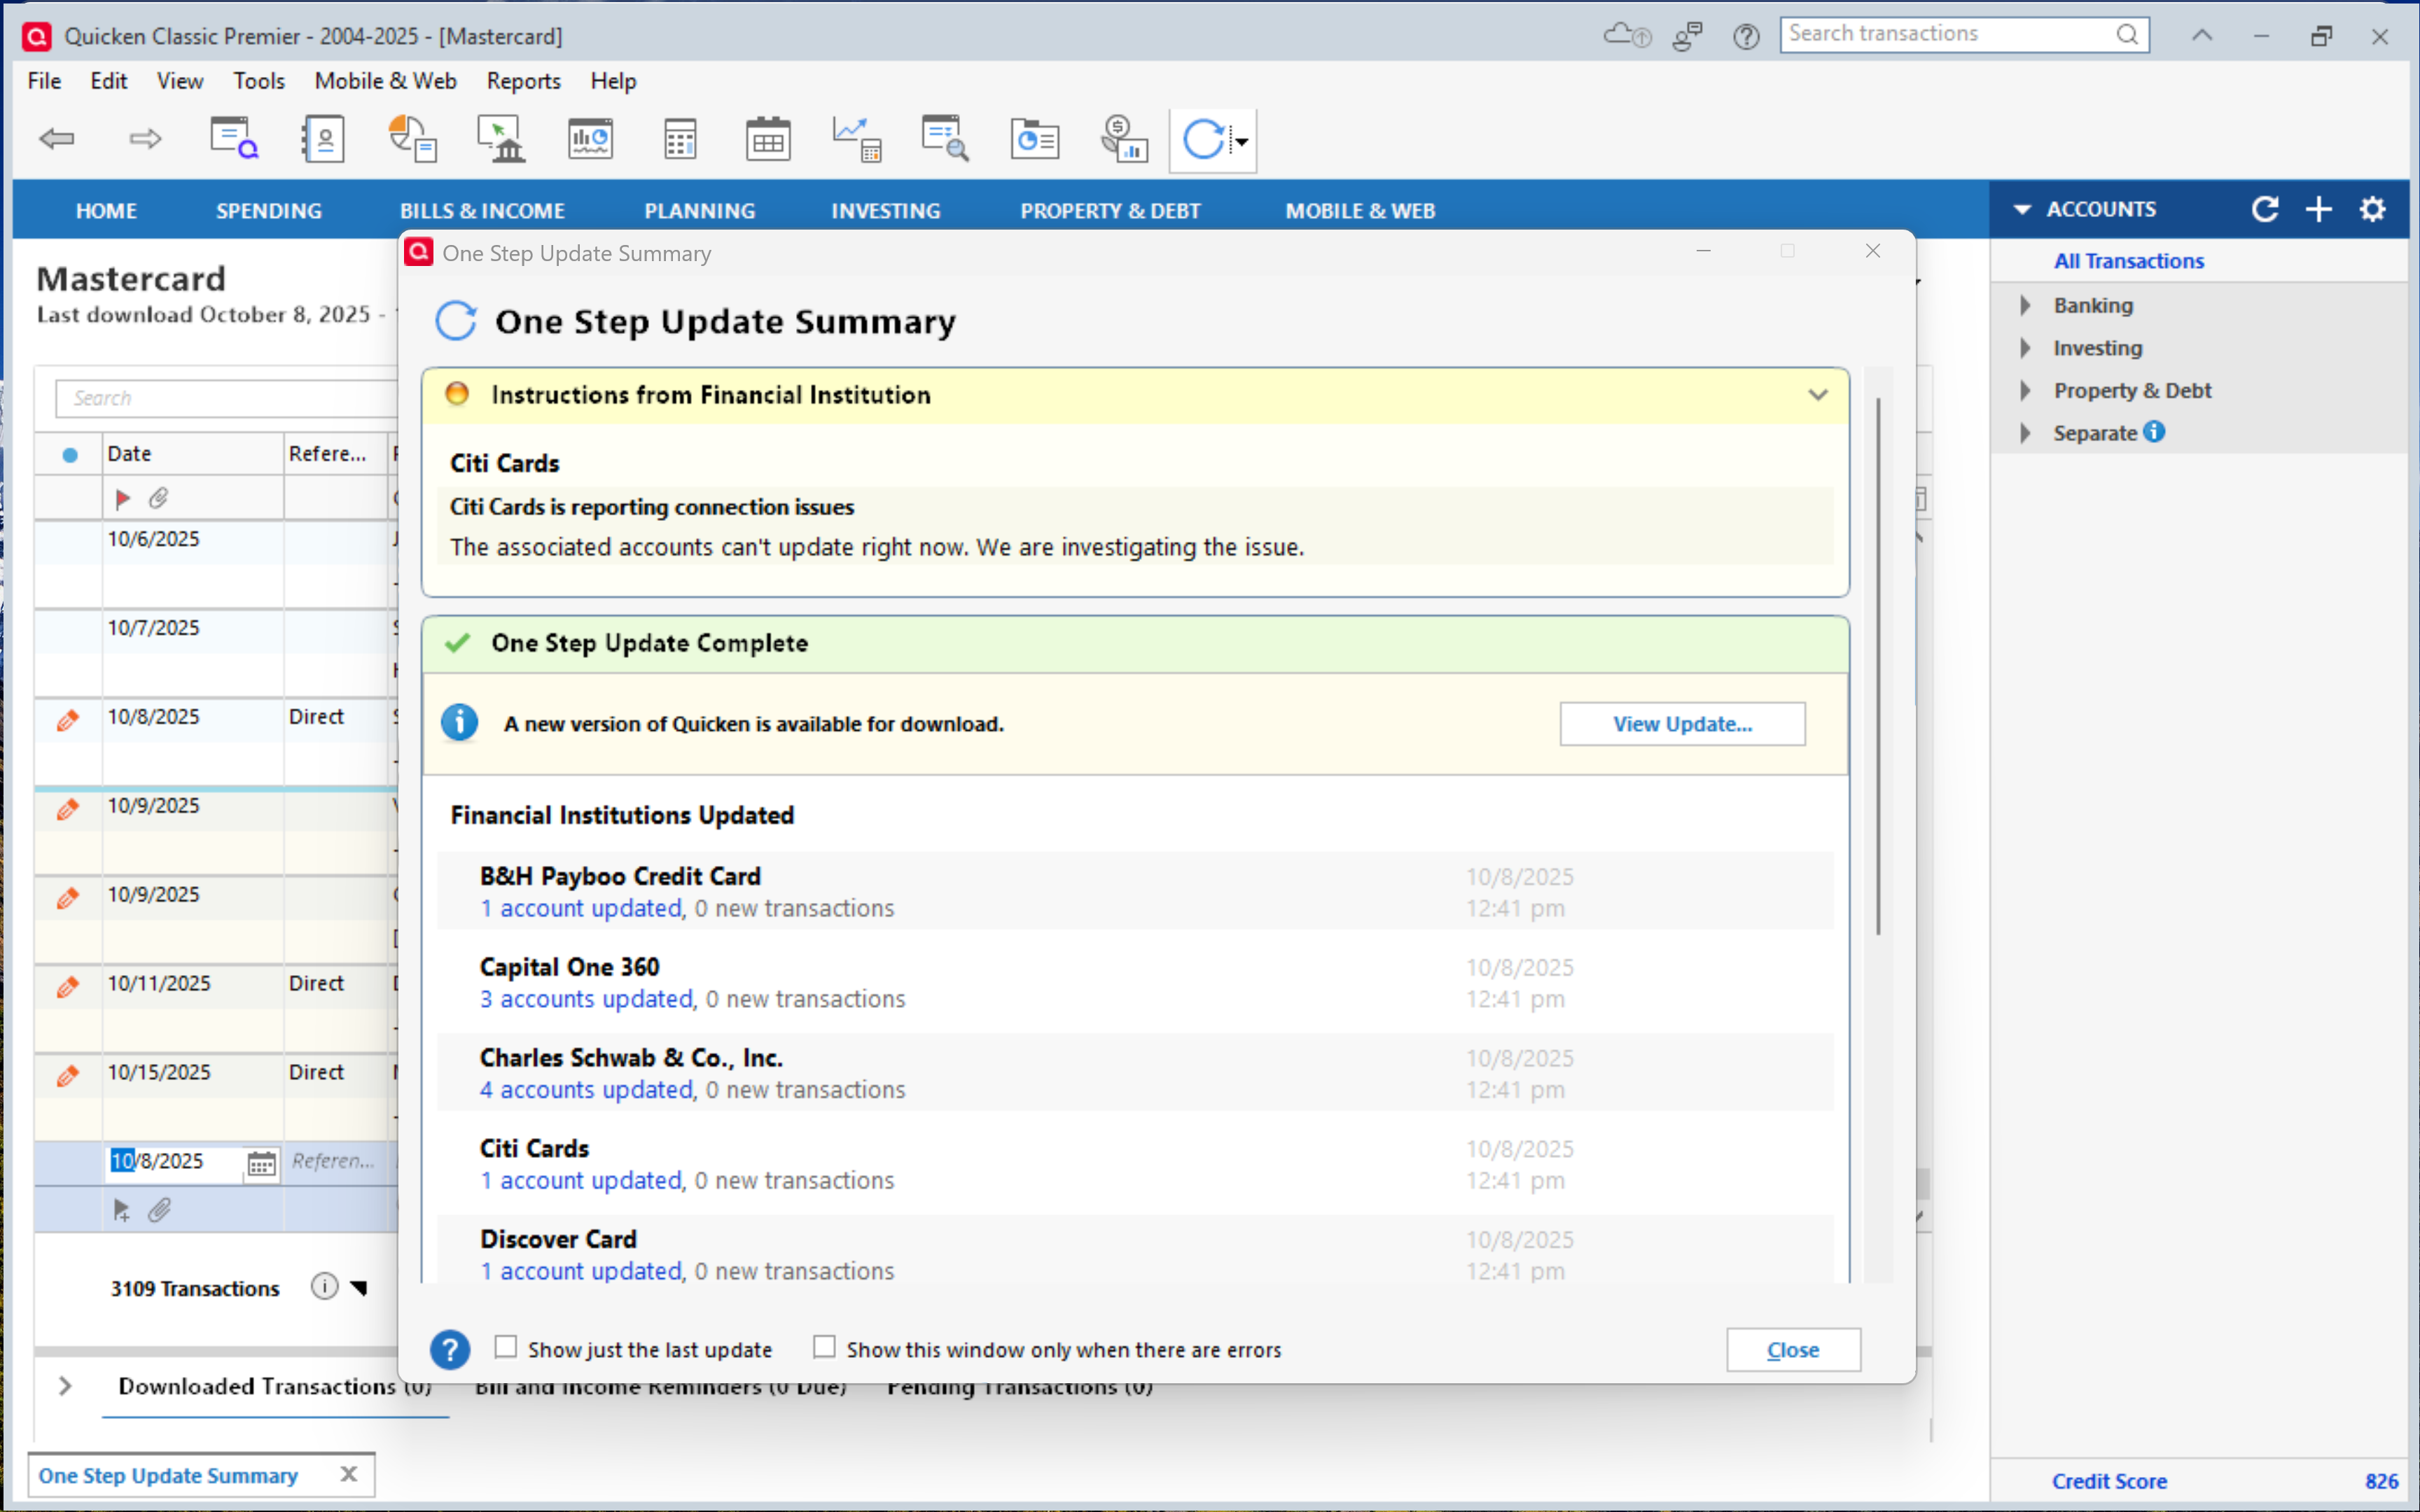Click the One Step Update refresh icon

1202,140
